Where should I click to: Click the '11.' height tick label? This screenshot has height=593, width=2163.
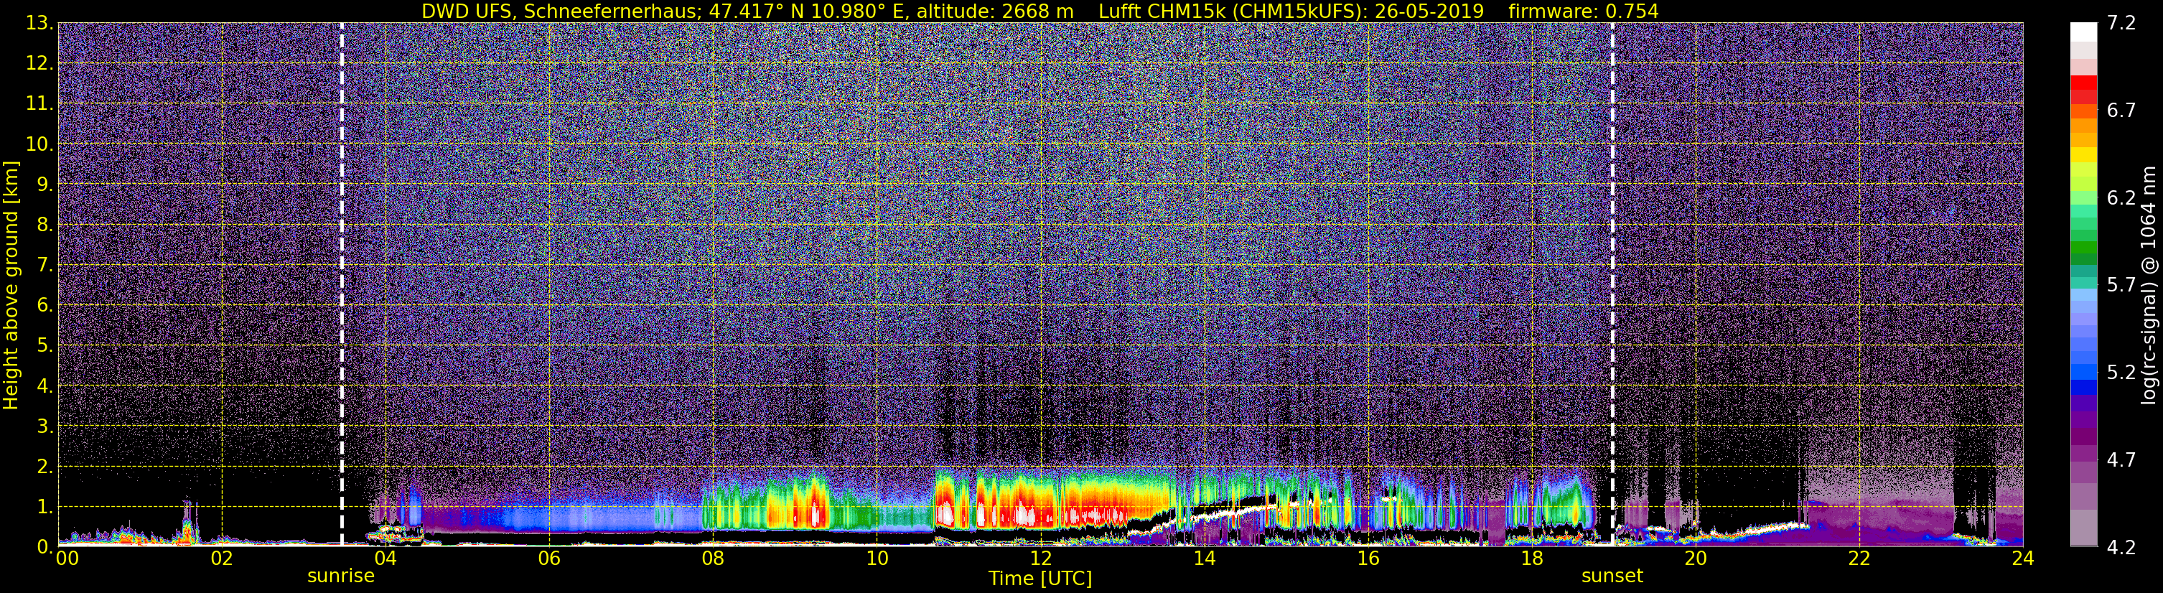(39, 104)
